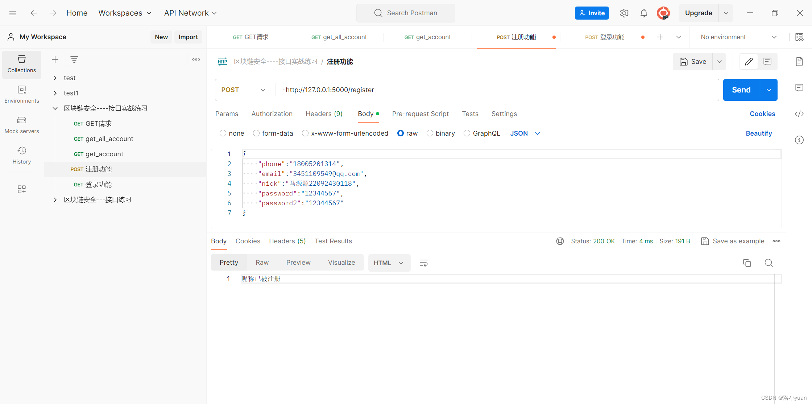This screenshot has width=812, height=404.
Task: Click the Send button
Action: (x=741, y=90)
